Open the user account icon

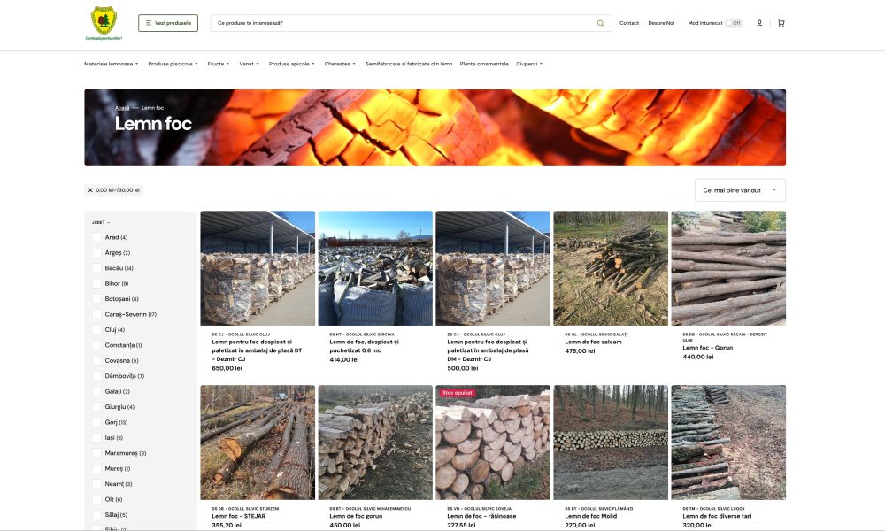759,23
